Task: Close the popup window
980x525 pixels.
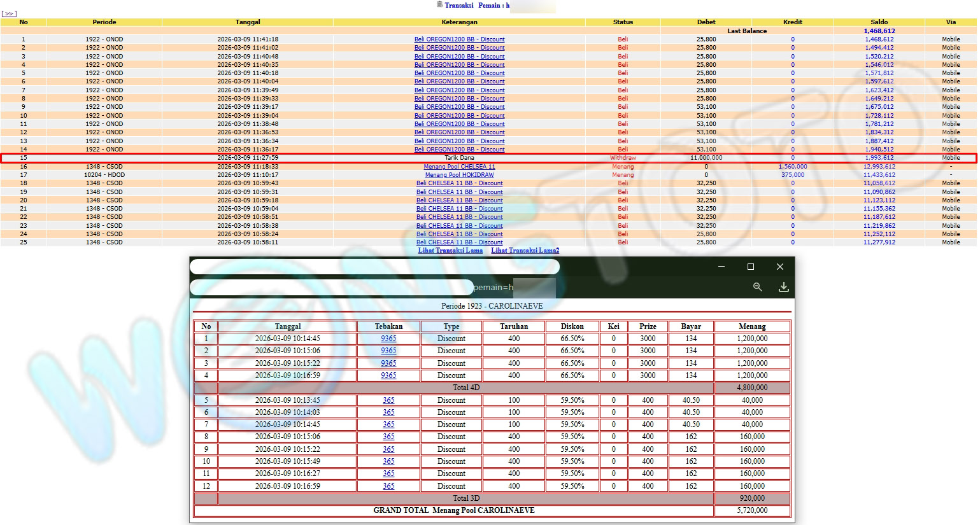Action: pyautogui.click(x=779, y=267)
